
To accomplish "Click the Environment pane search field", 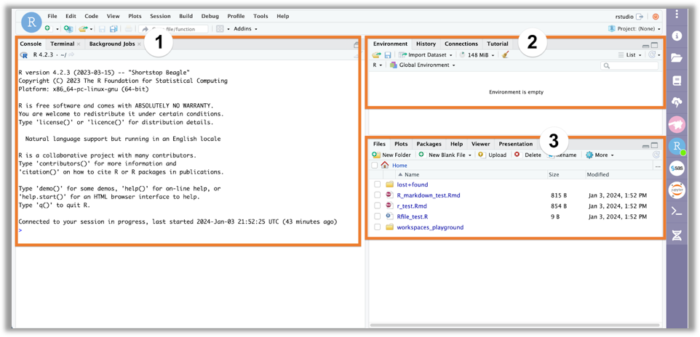I will click(629, 65).
